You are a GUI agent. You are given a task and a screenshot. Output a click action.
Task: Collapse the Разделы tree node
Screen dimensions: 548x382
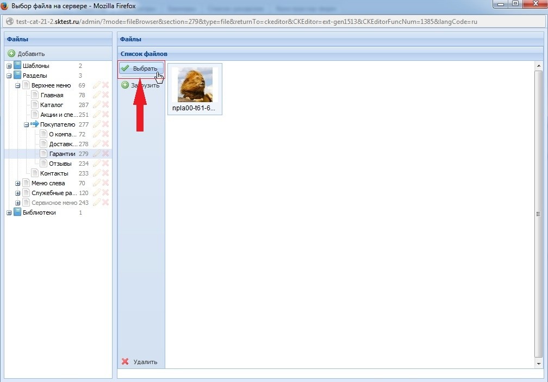point(9,76)
